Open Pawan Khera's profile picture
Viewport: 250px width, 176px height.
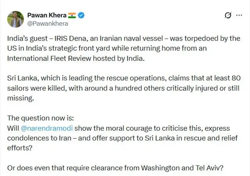(x=16, y=19)
